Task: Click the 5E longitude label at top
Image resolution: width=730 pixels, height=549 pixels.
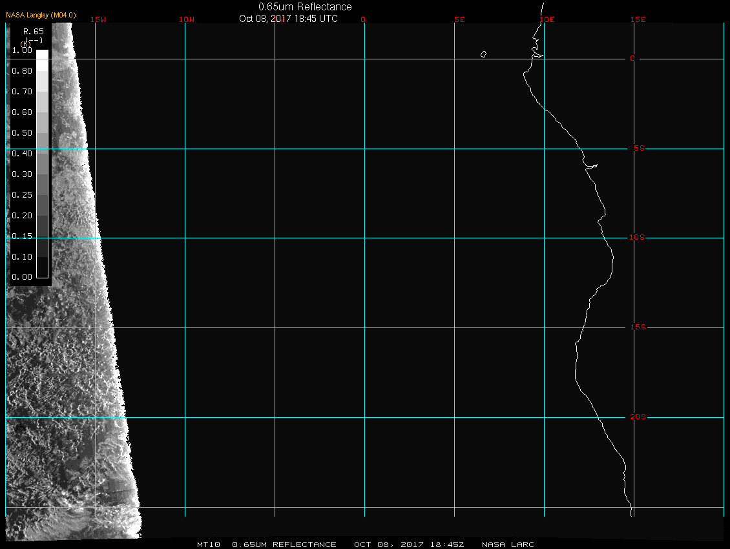Action: click(459, 19)
